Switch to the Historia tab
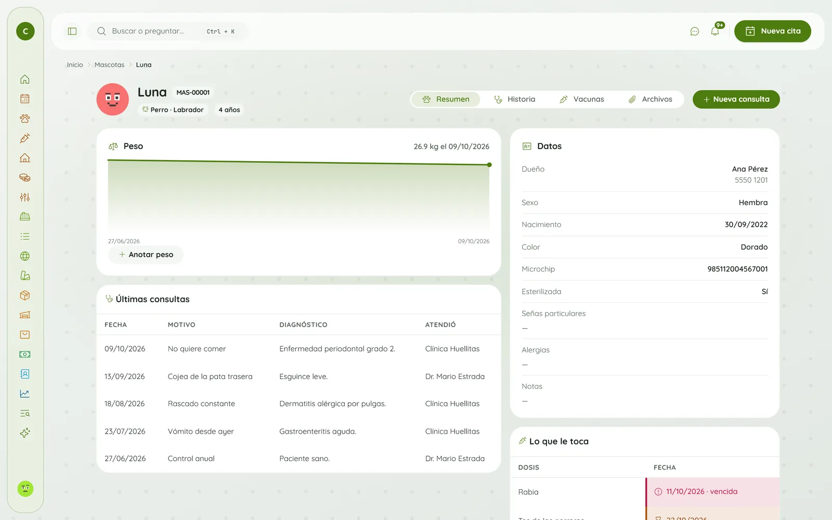 [x=514, y=99]
